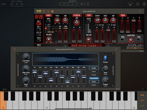Go to next preset with right arrow
This screenshot has height=110, width=147.
coord(108,45)
